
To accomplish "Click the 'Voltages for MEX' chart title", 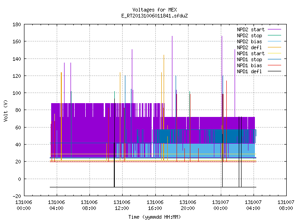I will click(154, 10).
